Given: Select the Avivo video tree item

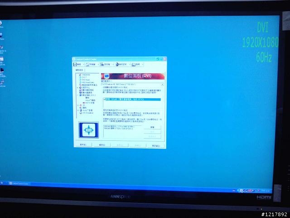Looking at the screenshot, I should click(87, 110).
